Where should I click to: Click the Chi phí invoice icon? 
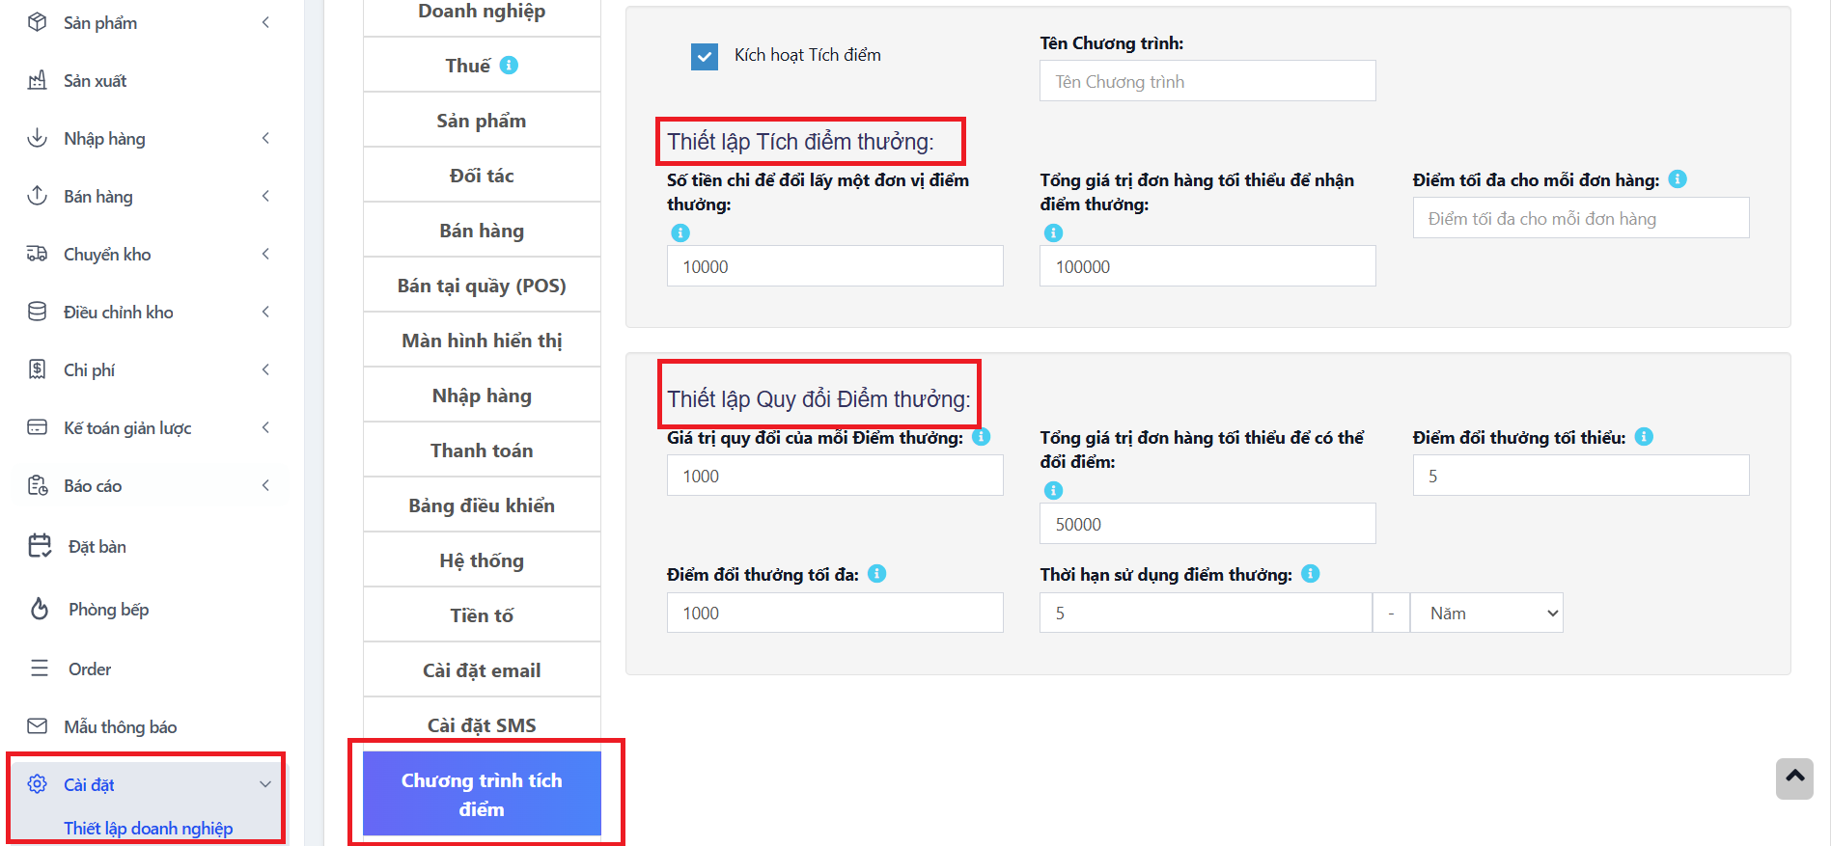(37, 369)
